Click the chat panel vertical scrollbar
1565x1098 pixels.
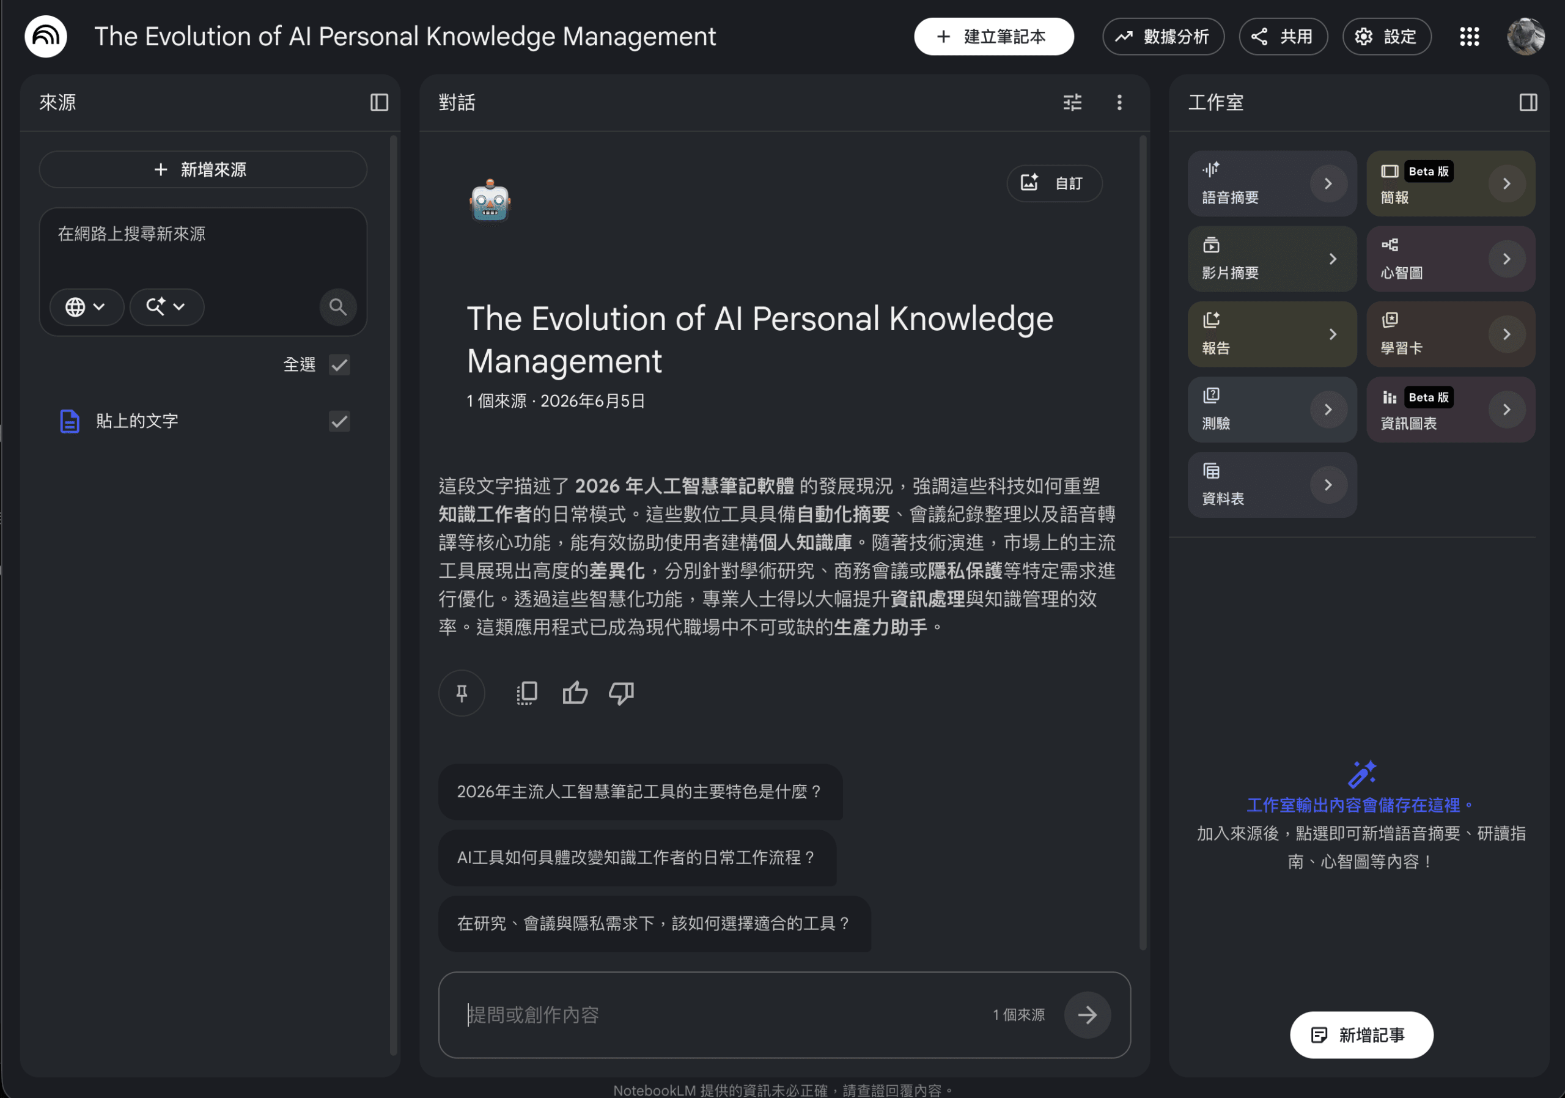1143,542
